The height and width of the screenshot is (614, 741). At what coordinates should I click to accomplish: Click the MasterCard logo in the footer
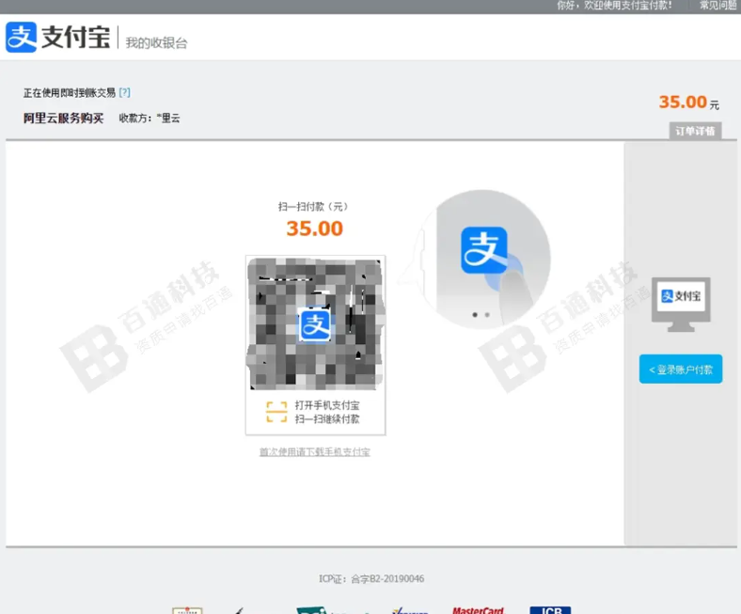tap(479, 610)
